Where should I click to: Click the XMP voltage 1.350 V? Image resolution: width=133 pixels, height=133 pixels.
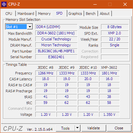pyautogui.click(x=109, y=114)
